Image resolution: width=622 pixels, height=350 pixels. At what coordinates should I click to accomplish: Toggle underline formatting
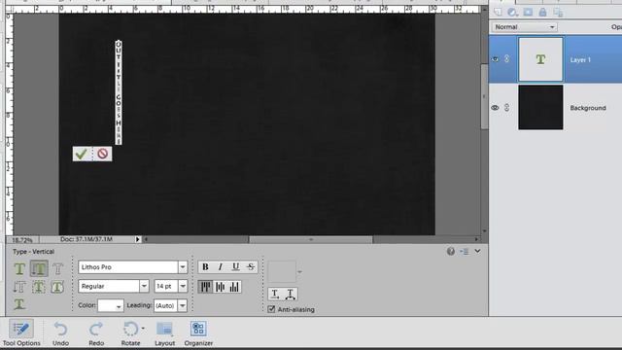pos(235,266)
